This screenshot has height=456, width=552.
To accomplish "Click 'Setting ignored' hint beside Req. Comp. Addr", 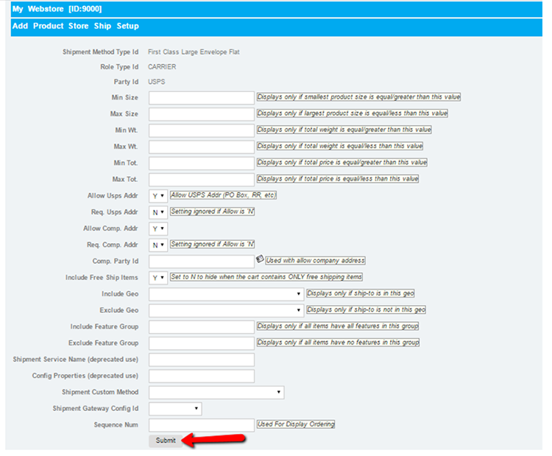I will (212, 245).
